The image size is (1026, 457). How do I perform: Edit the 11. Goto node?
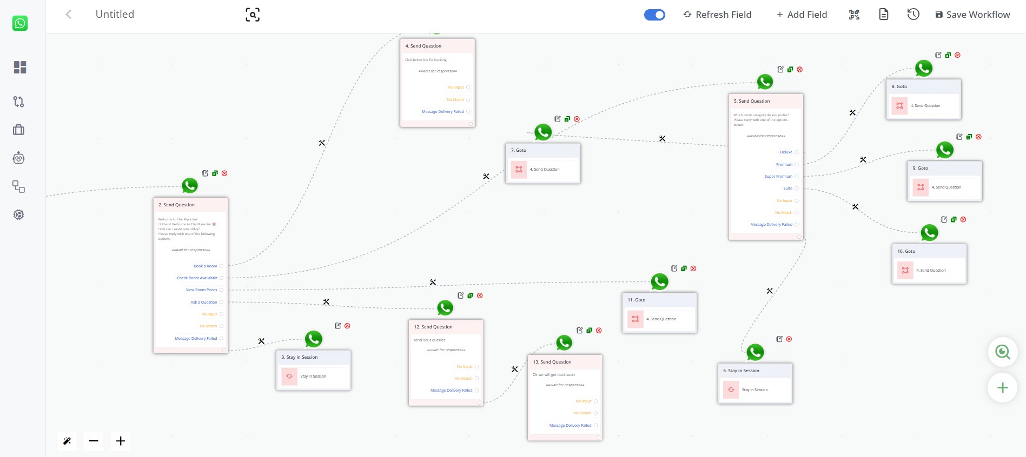tap(674, 268)
